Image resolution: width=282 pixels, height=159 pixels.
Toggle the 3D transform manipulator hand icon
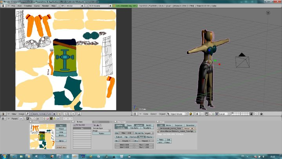tap(206, 114)
